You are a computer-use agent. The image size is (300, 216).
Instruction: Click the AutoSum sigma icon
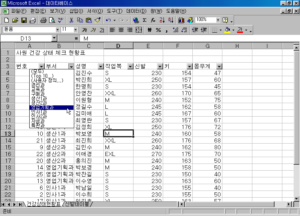[x=144, y=20]
